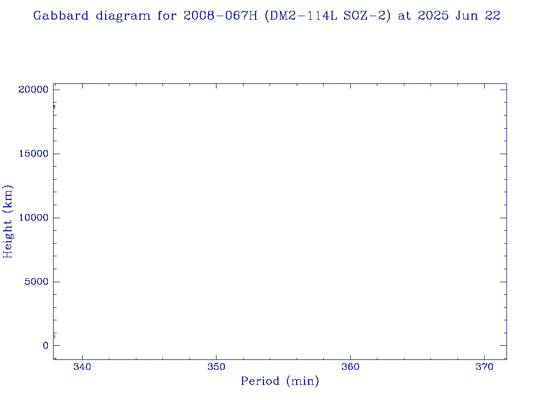Click the "Height (km)" y-axis title
533x400 pixels.
[8, 221]
